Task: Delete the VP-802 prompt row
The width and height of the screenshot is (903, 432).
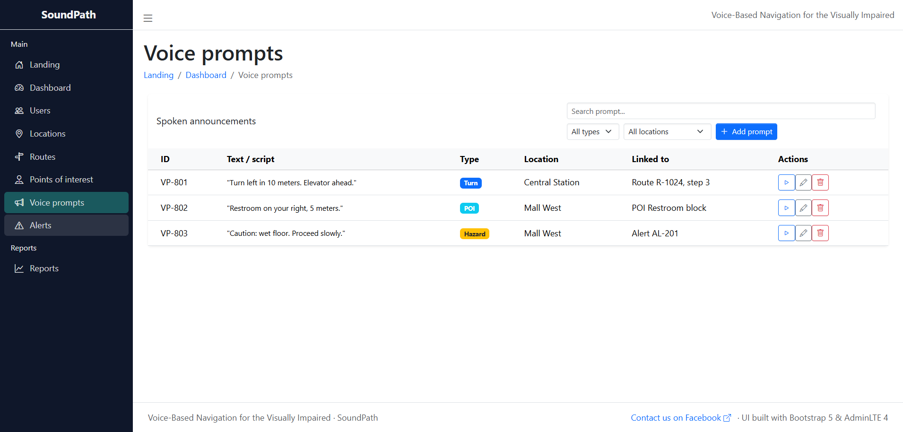Action: pyautogui.click(x=820, y=208)
